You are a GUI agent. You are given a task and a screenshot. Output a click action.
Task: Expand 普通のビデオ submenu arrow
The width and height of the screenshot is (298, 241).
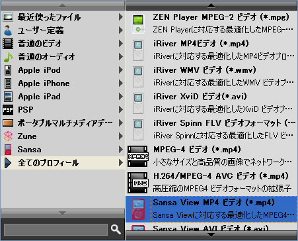coord(120,44)
